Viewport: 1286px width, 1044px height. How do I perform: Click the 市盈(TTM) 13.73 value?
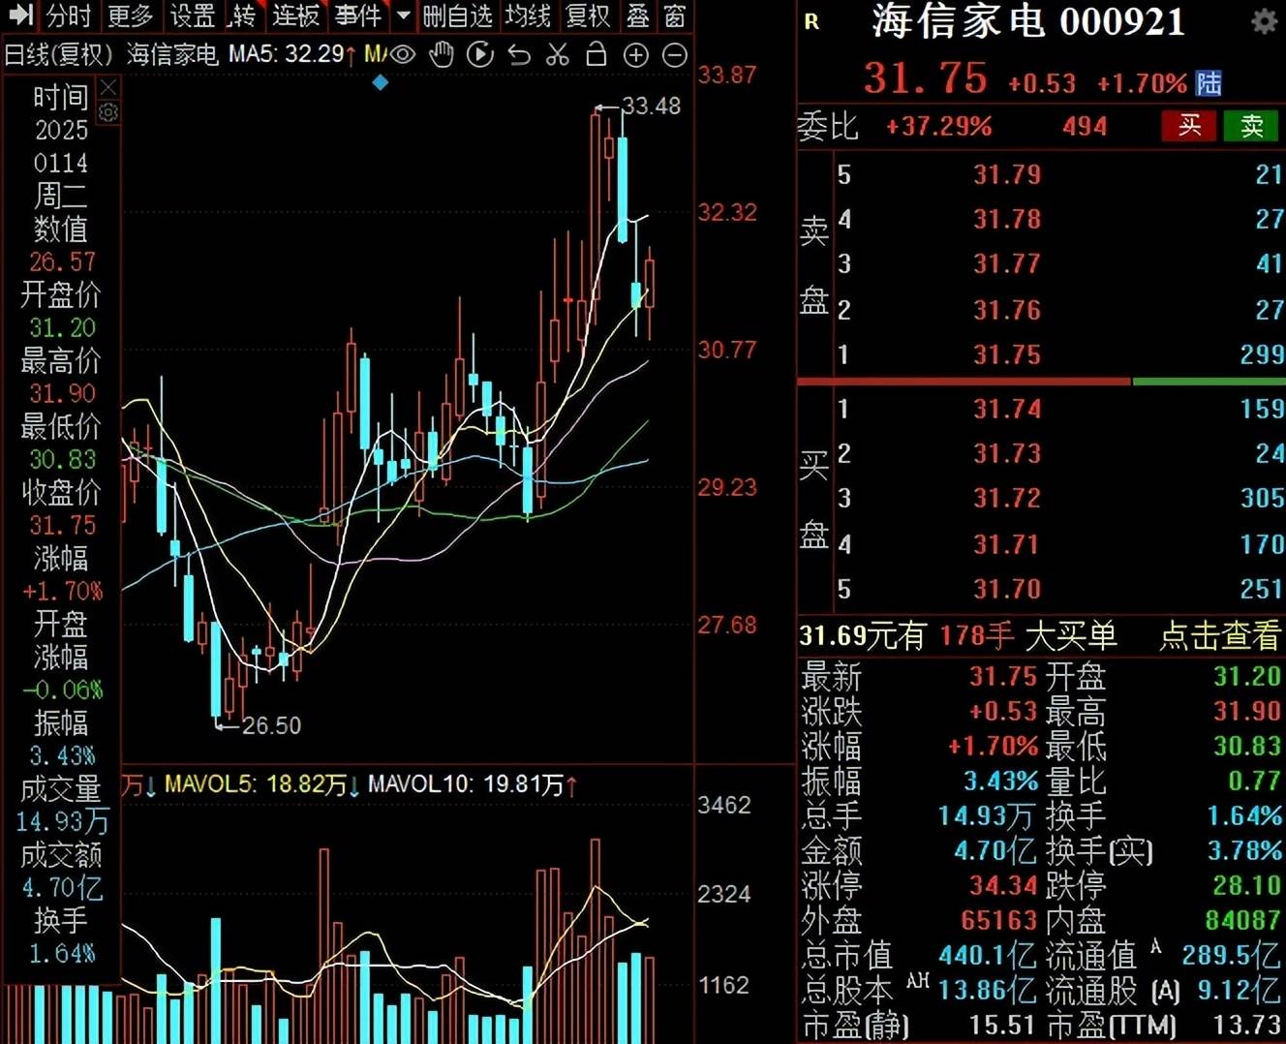pyautogui.click(x=1246, y=1025)
